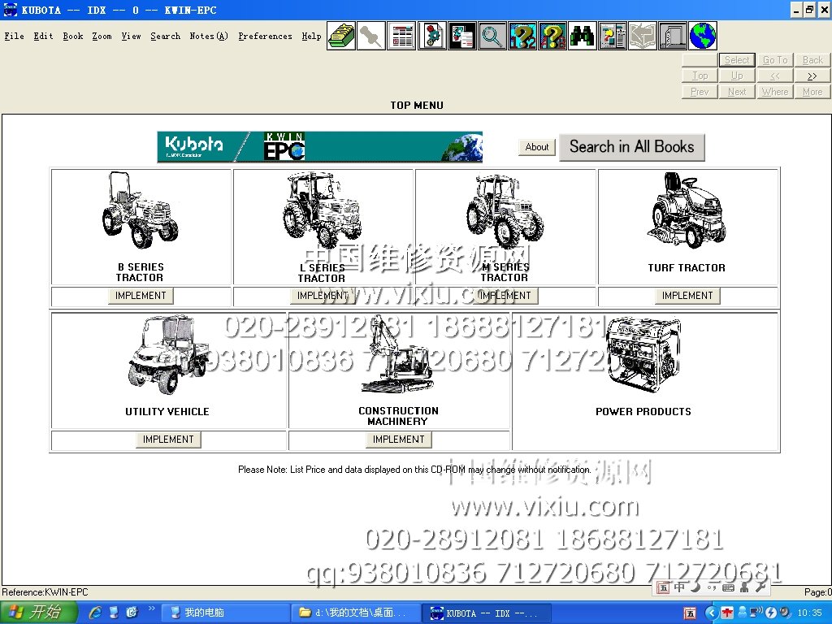Click IMPLEMENT under Utility Vehicle

(x=168, y=440)
